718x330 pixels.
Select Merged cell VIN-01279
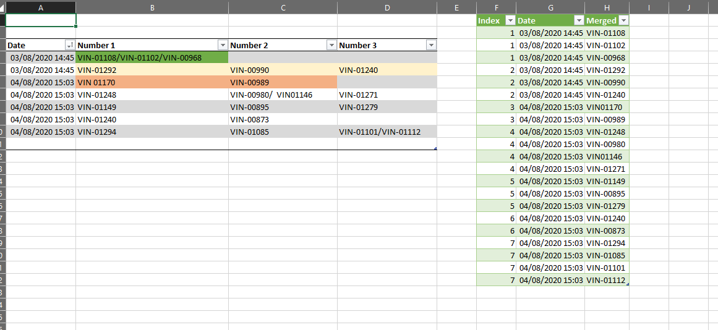607,206
